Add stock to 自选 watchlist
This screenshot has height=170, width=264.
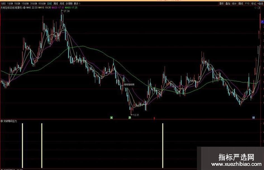260,4
